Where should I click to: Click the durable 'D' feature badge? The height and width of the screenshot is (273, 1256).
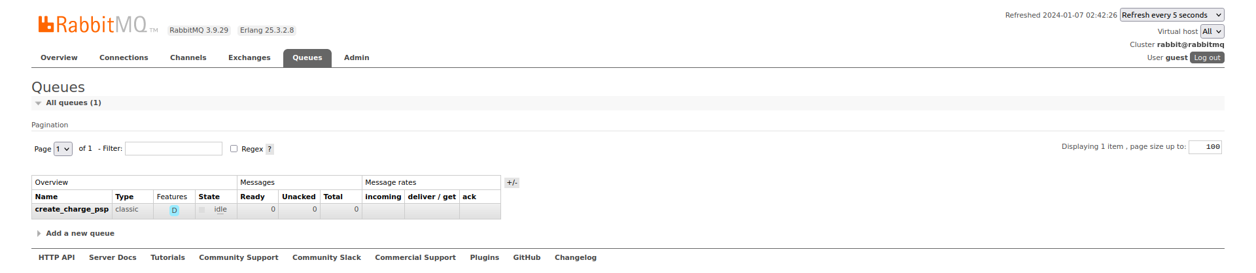point(174,210)
